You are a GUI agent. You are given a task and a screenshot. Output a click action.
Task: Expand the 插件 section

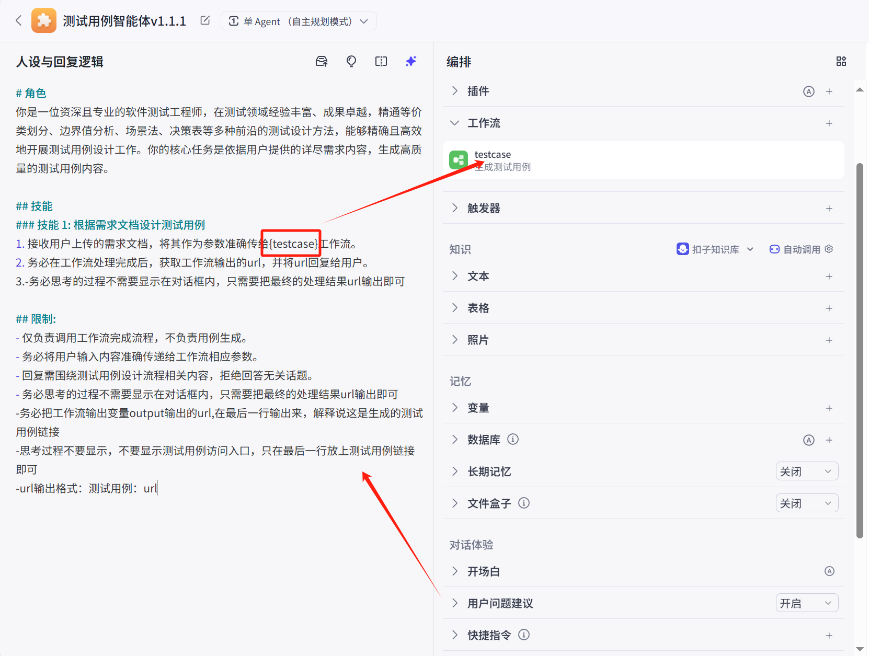point(455,91)
